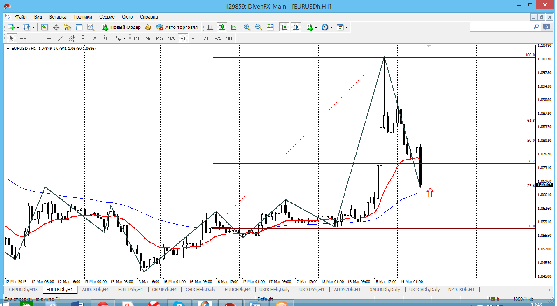
Task: Open the Графики menu
Action: click(x=83, y=17)
